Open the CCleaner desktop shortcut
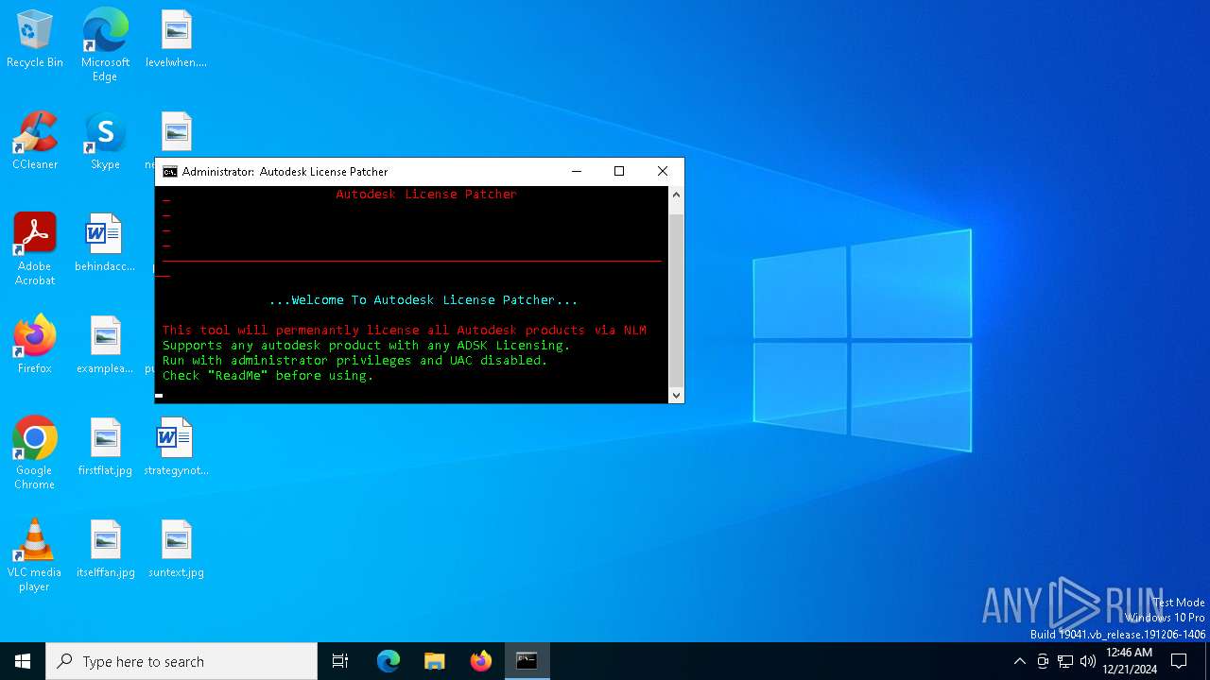1210x680 pixels. click(x=35, y=142)
